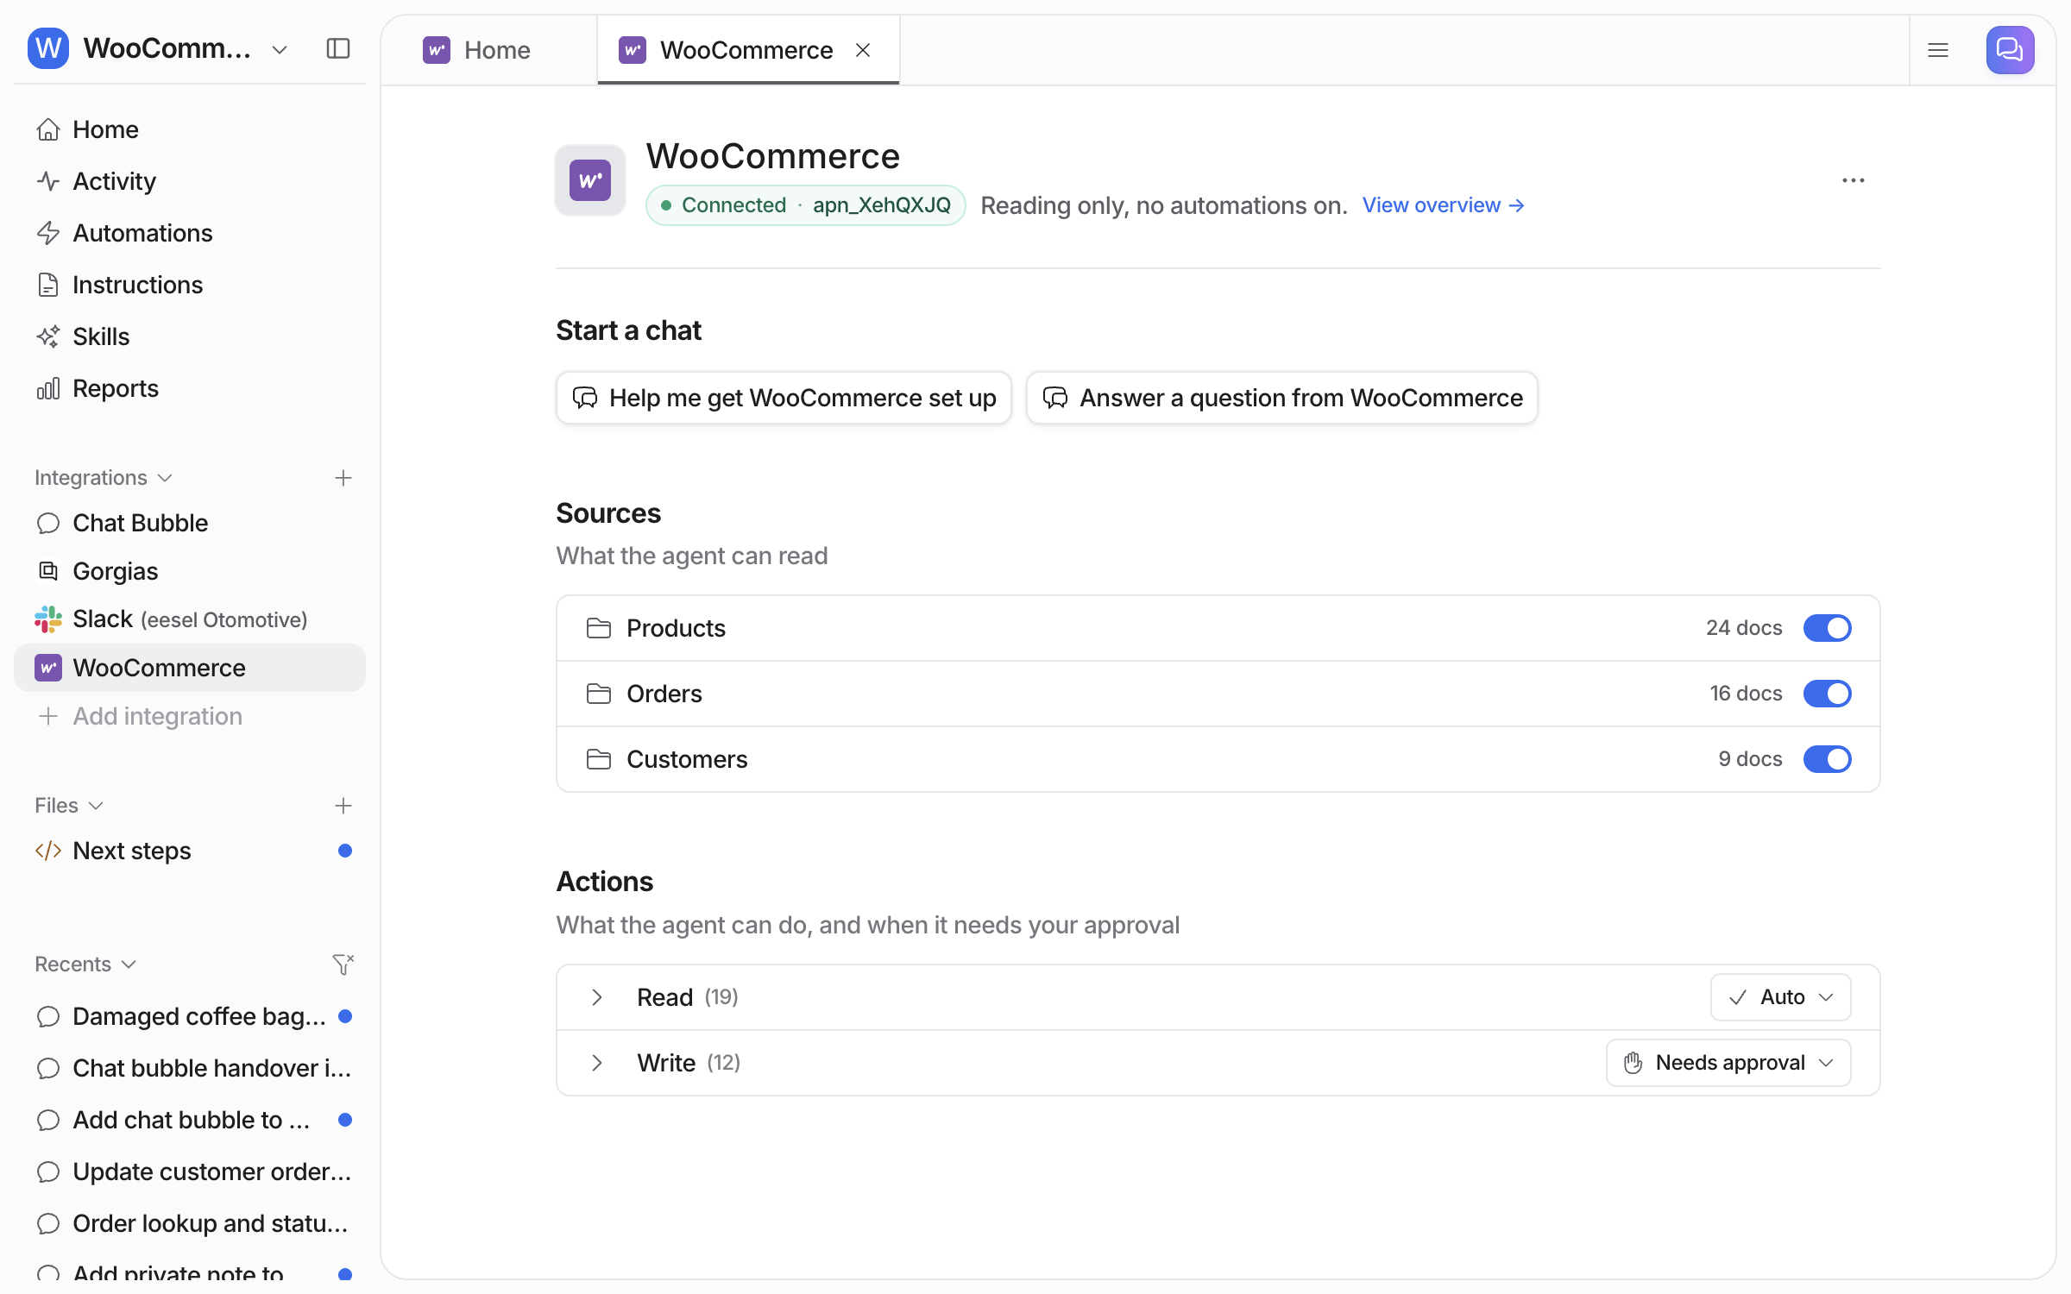Open the Gorgias integration

pos(190,571)
